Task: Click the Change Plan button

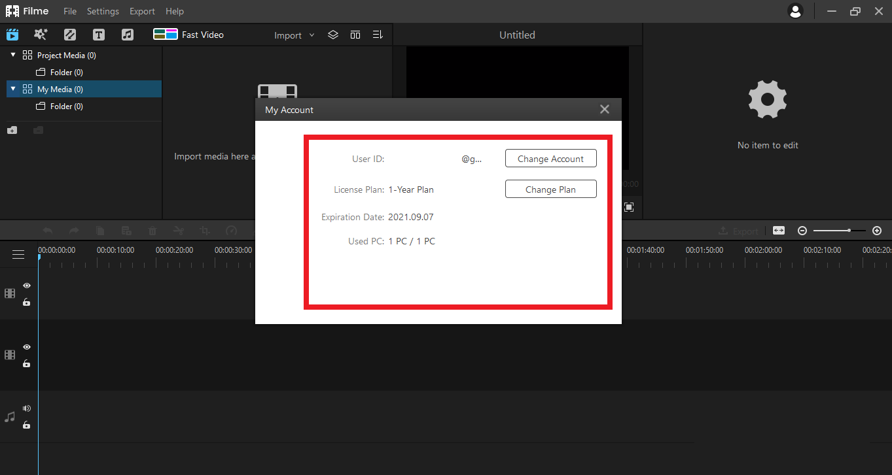Action: tap(550, 189)
